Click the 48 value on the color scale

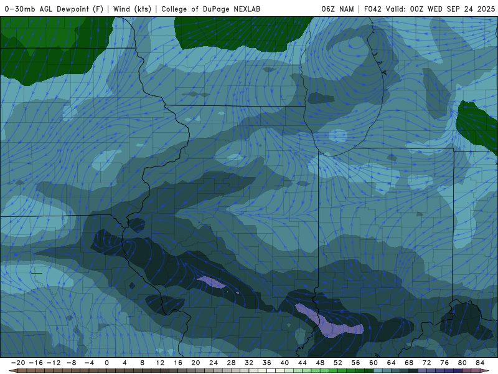coord(320,363)
